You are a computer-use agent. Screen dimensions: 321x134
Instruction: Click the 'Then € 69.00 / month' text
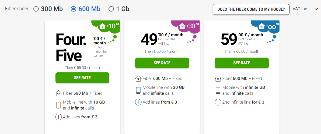[242, 51]
